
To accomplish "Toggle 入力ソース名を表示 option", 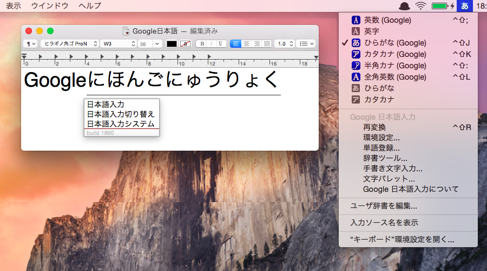I will click(x=408, y=223).
